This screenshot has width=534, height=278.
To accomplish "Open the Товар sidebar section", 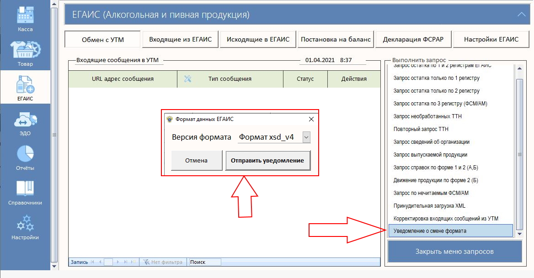I will [25, 52].
